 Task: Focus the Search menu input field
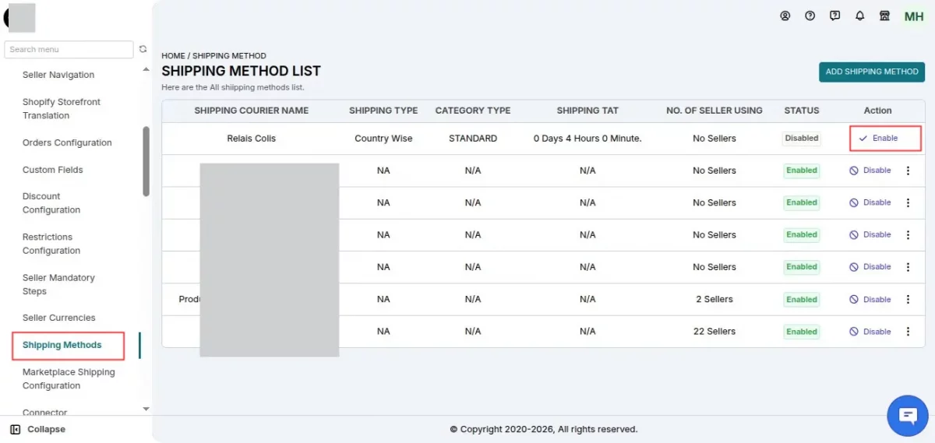click(x=69, y=49)
